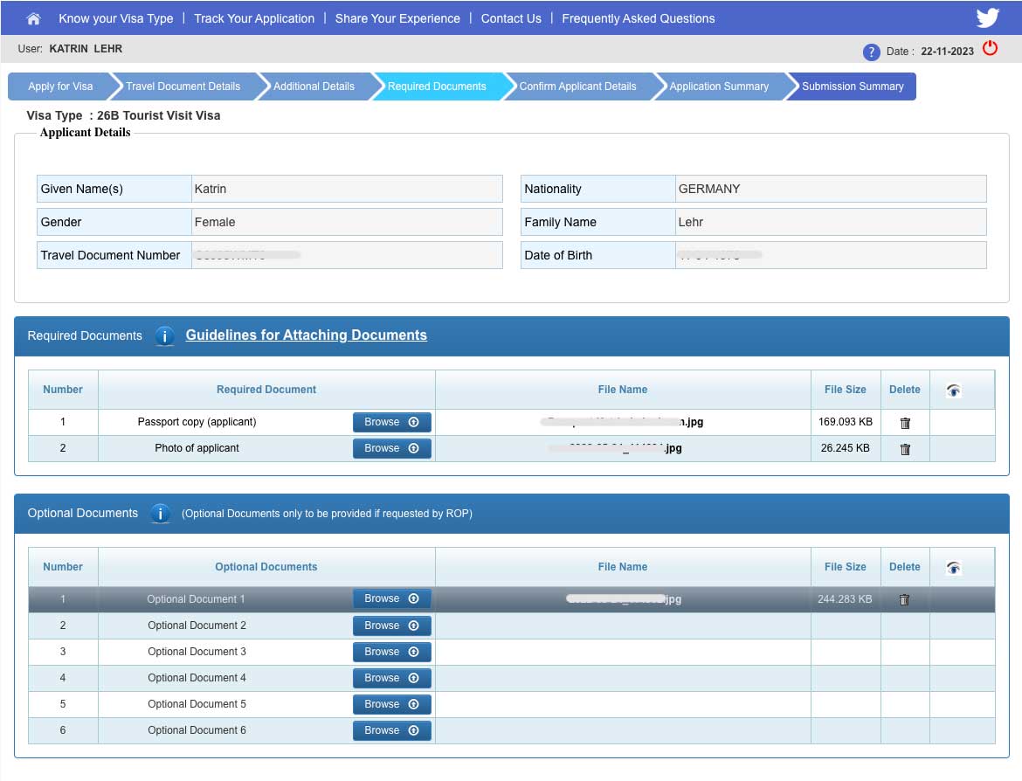Click the red power logout icon
This screenshot has height=781, width=1022.
coord(990,49)
